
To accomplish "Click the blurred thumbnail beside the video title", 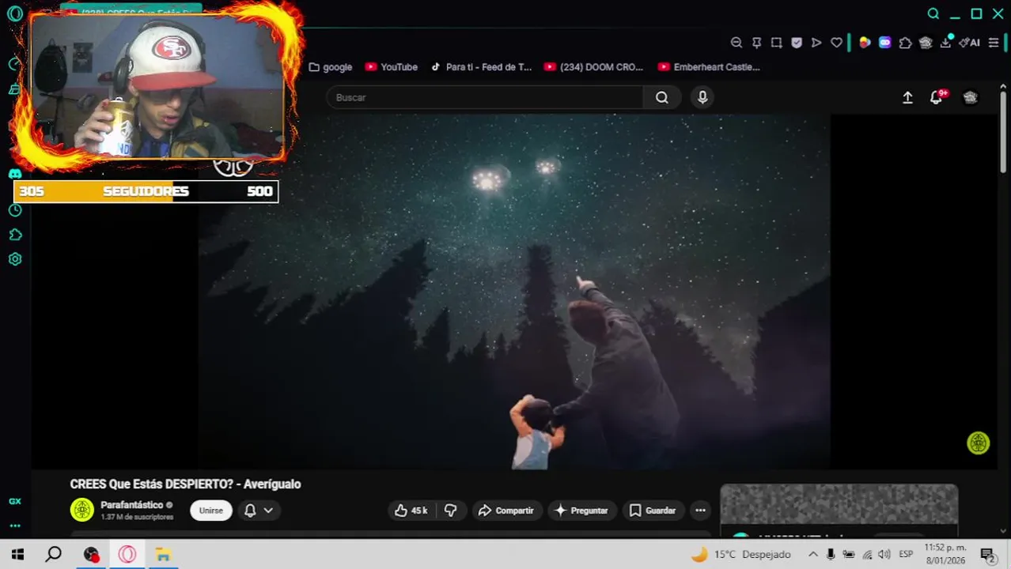I will (x=839, y=504).
